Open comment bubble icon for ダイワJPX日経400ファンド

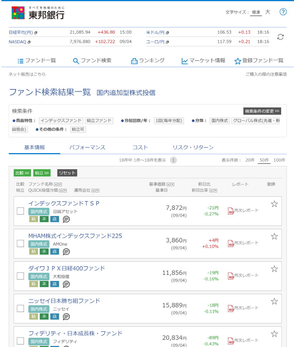[66, 284]
